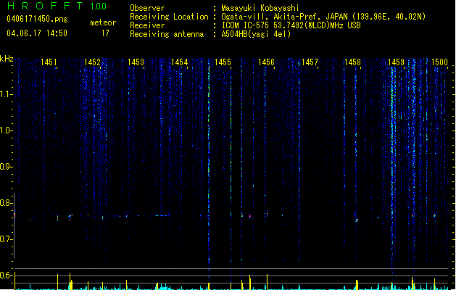
Task: Click the meteor count label
Action: coord(103,22)
